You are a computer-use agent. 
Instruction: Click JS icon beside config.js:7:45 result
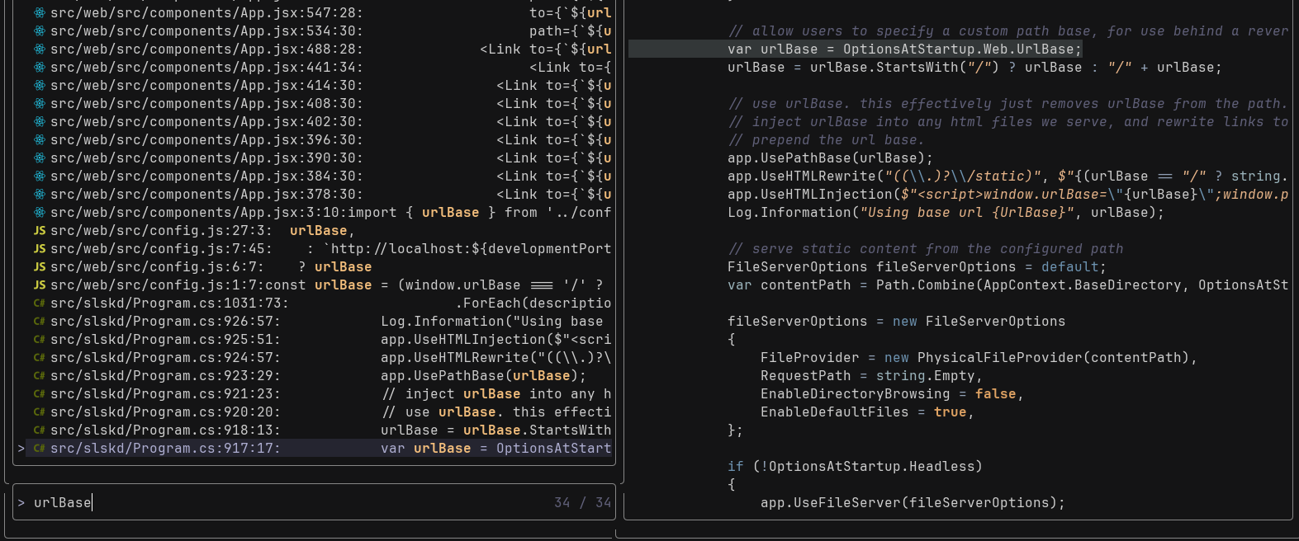[40, 249]
